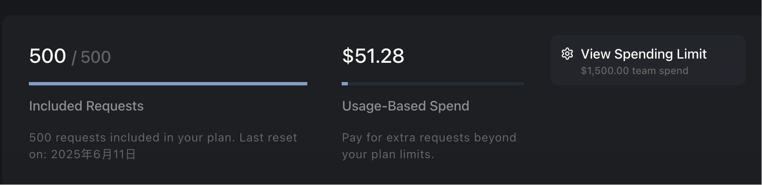This screenshot has width=762, height=185.
Task: Open the View Spending Limit button
Action: [648, 60]
